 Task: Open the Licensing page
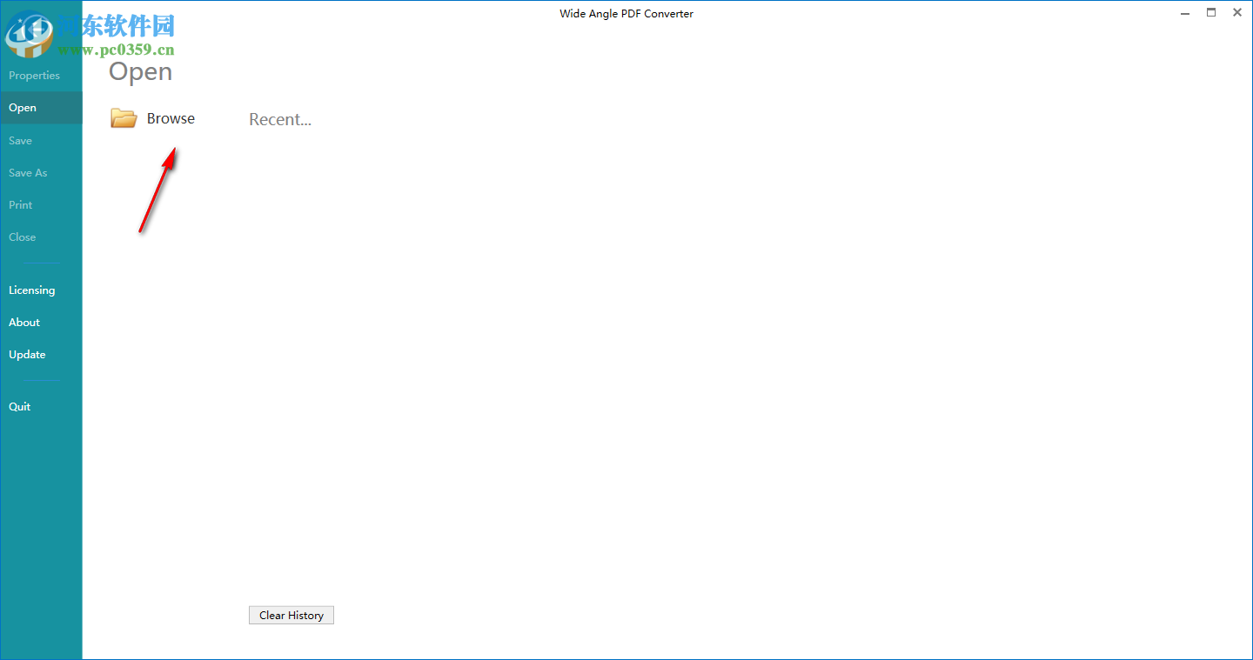31,290
